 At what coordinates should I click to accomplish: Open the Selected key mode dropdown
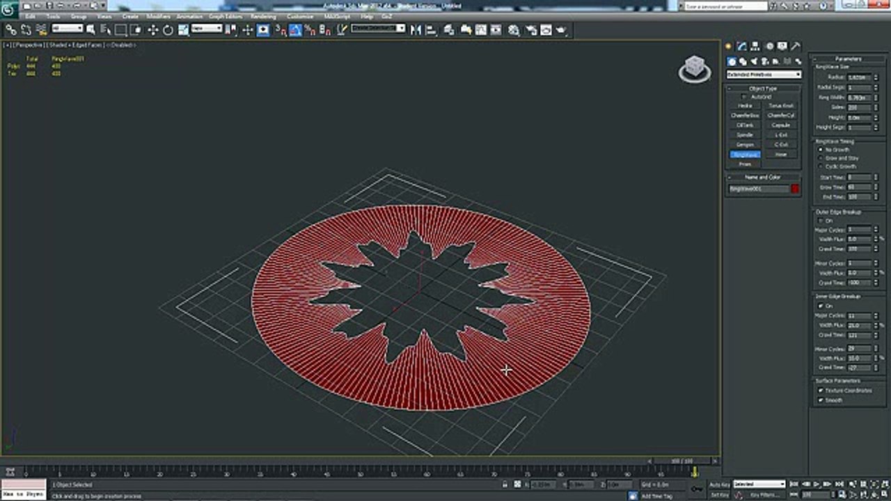point(759,484)
